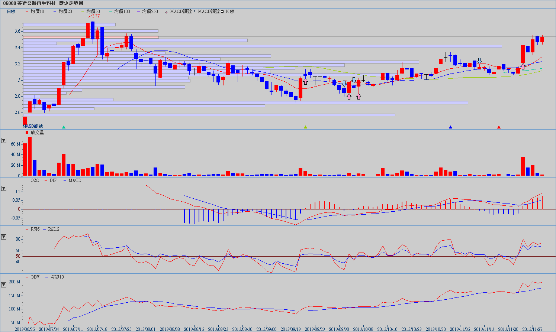Click the pink highlighted volume-by-price bar
This screenshot has height=332, width=556.
pos(91,37)
